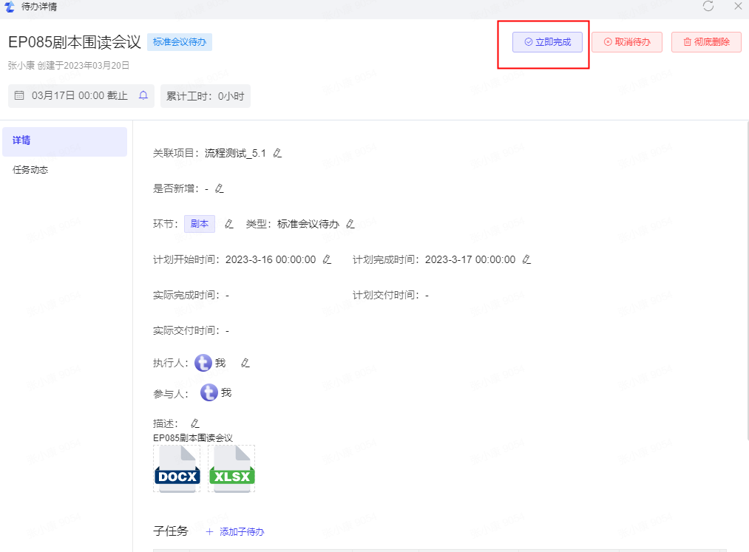Click 添加子待办 link
Viewport: 749px width, 552px height.
coord(241,532)
